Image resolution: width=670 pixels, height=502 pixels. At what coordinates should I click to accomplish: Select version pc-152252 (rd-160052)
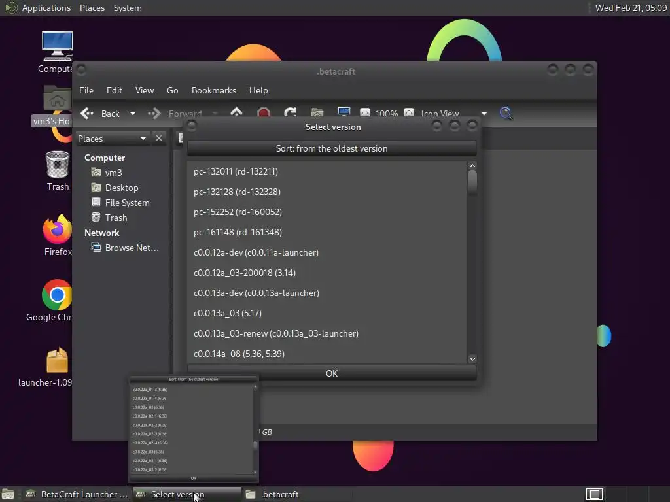coord(327,212)
